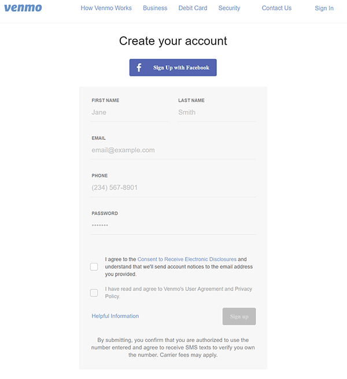Image resolution: width=347 pixels, height=379 pixels.
Task: Click Sign In at top right
Action: tap(324, 8)
